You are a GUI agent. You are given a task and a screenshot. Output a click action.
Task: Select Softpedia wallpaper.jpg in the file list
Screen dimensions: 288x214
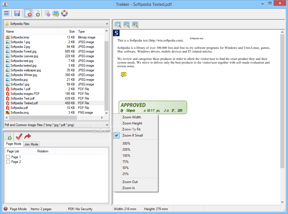pyautogui.click(x=54, y=70)
